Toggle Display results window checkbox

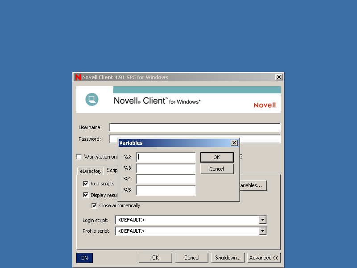pyautogui.click(x=86, y=195)
